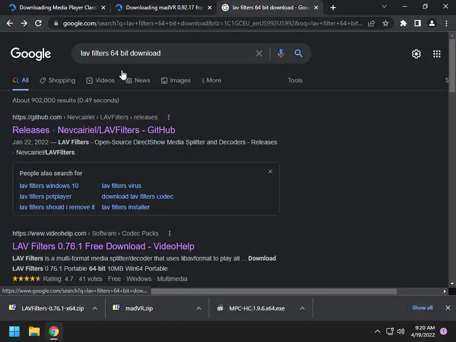This screenshot has height=342, width=456.
Task: Show all downloads
Action: click(x=422, y=308)
